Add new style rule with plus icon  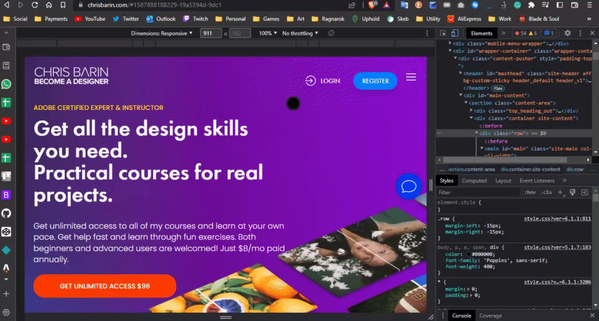(x=561, y=192)
